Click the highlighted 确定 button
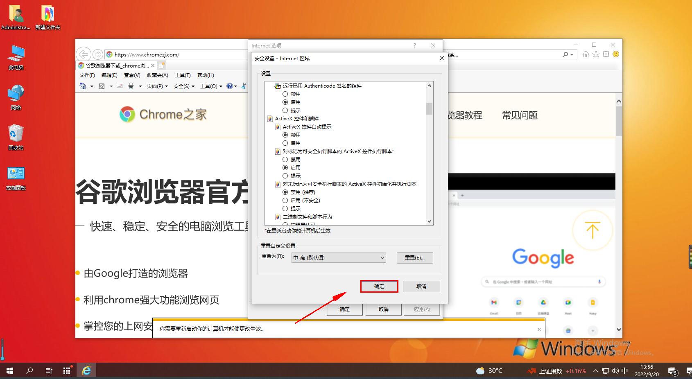The image size is (692, 379). tap(379, 287)
